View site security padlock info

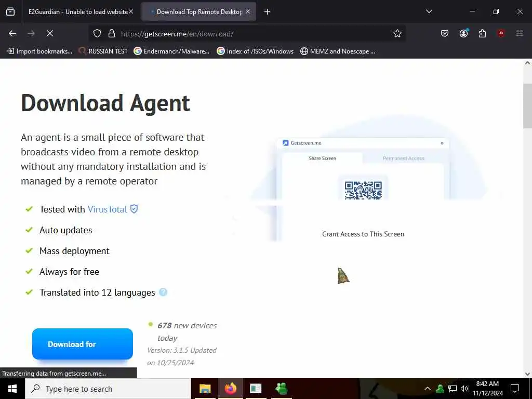pyautogui.click(x=112, y=34)
